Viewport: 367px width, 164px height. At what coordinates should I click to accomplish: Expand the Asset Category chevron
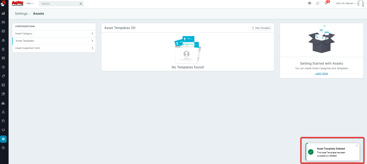(x=92, y=34)
